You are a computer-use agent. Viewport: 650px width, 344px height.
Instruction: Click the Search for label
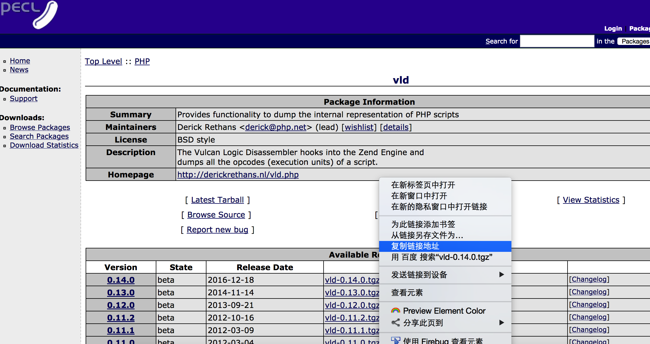click(502, 41)
